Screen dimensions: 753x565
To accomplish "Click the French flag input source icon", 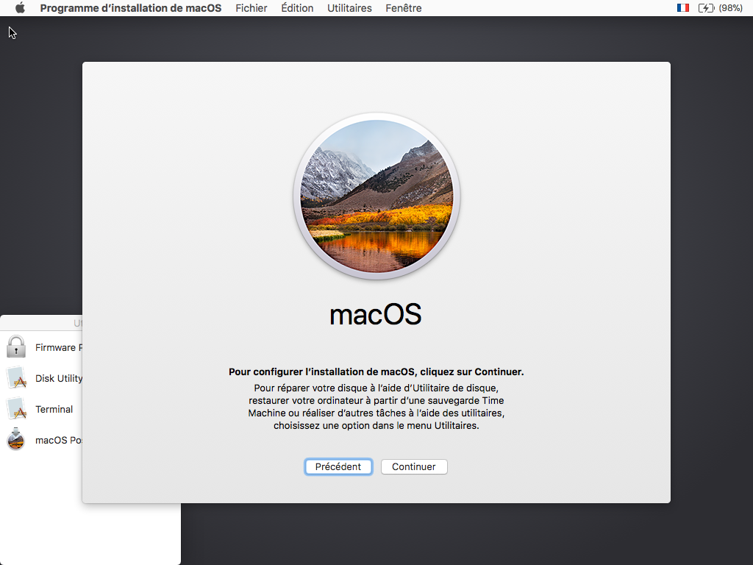I will 682,8.
